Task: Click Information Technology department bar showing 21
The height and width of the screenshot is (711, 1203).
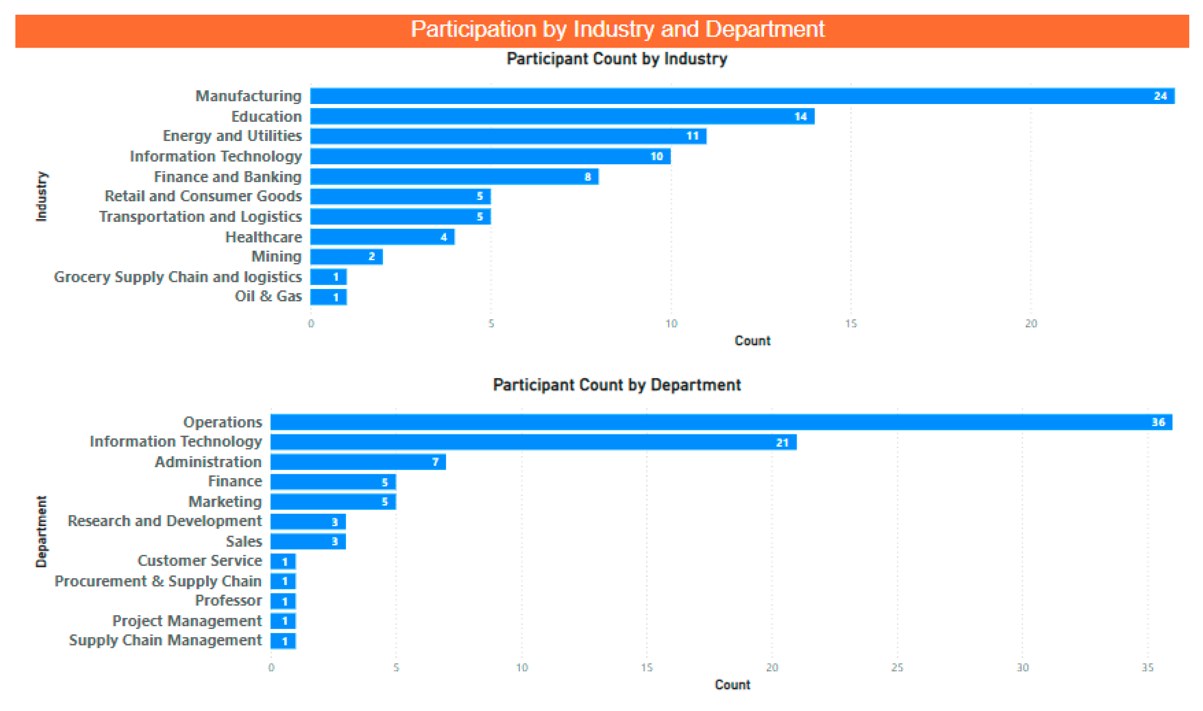Action: 534,442
